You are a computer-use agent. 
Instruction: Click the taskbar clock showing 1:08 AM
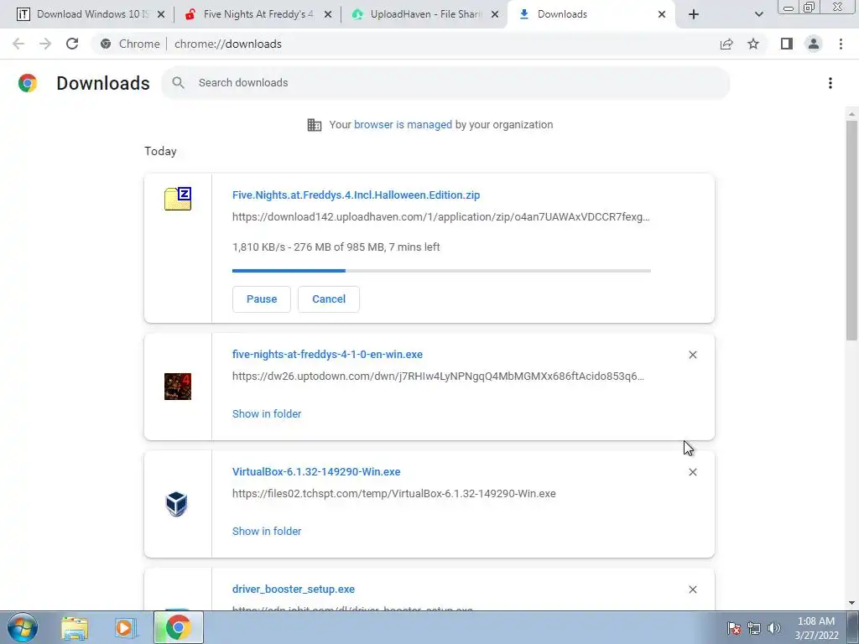[816, 628]
